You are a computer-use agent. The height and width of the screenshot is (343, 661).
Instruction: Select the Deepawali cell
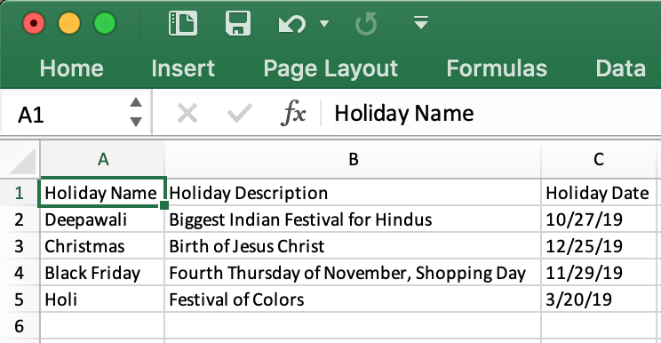click(x=102, y=219)
